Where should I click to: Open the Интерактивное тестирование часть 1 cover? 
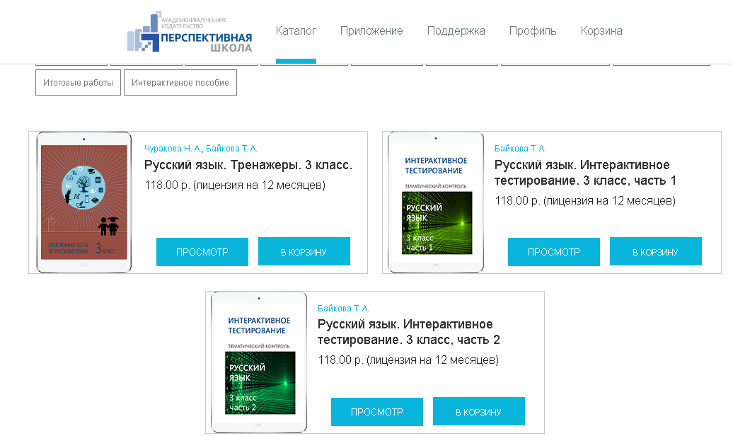click(437, 202)
